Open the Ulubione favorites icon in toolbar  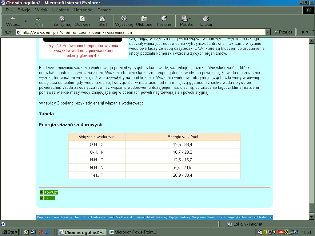tap(144, 21)
